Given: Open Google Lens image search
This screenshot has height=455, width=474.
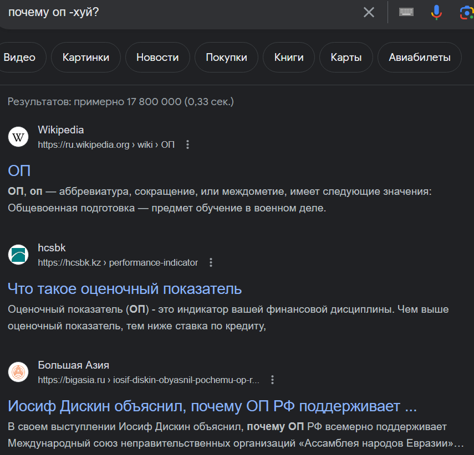Looking at the screenshot, I should pyautogui.click(x=467, y=13).
